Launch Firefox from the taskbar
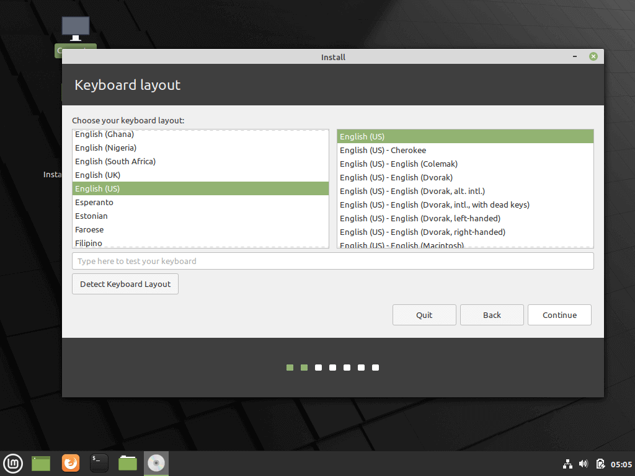 71,463
